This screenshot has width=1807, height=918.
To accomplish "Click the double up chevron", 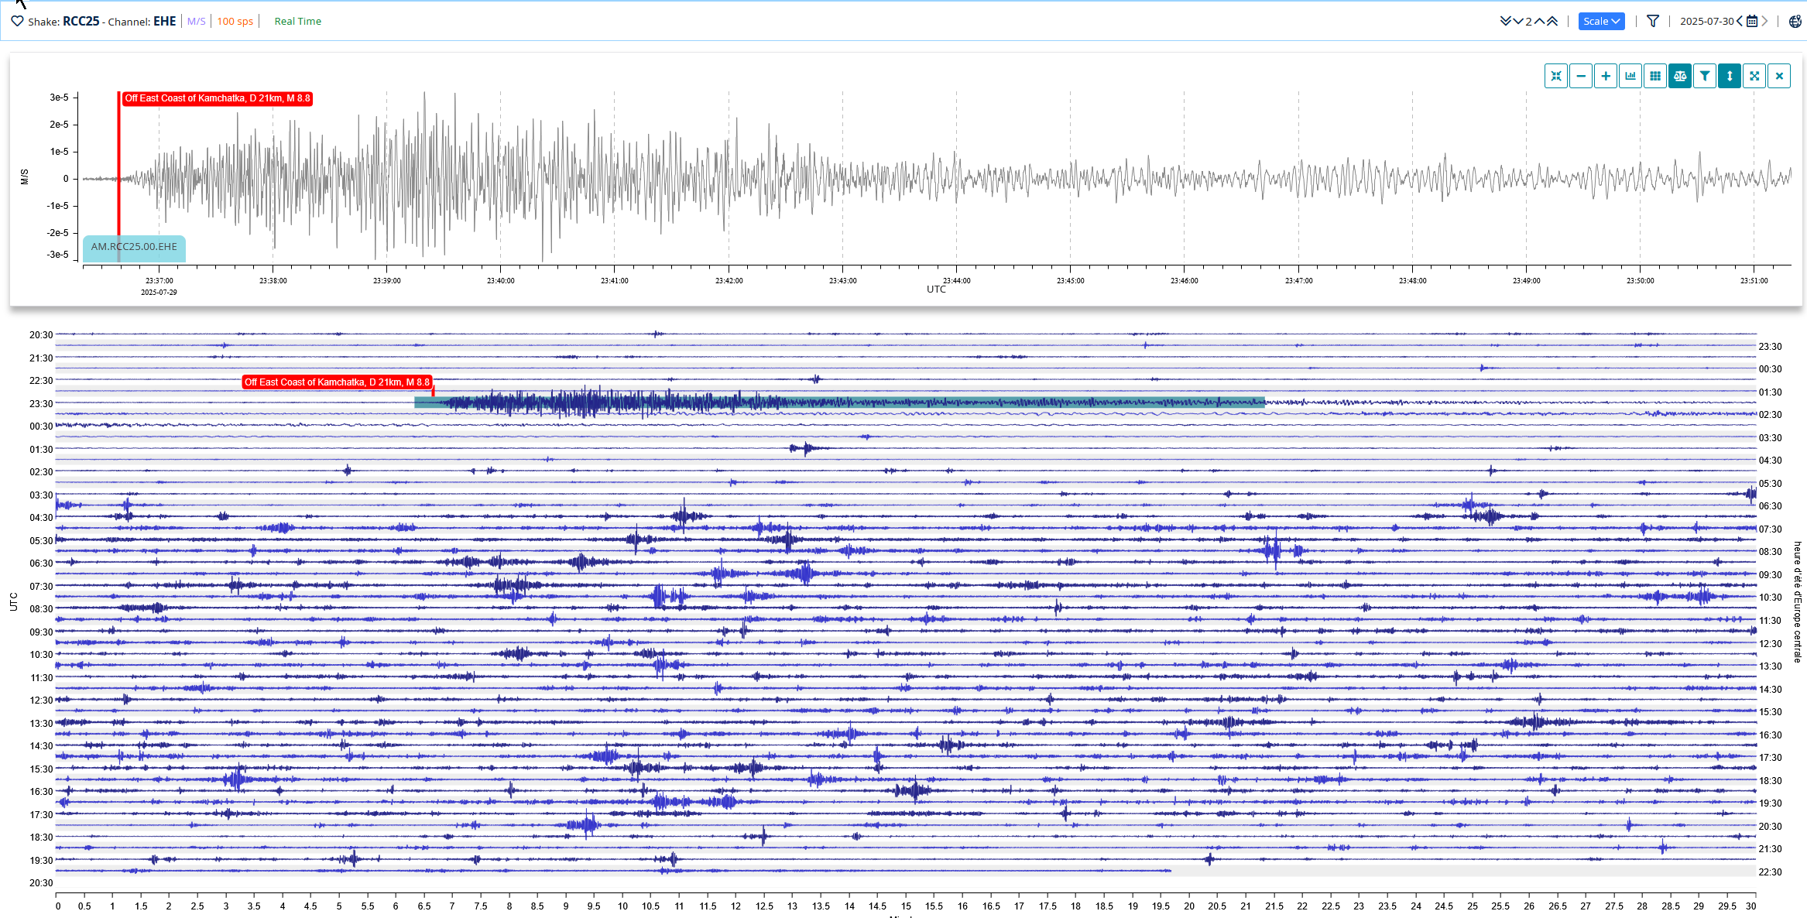I will click(1552, 22).
